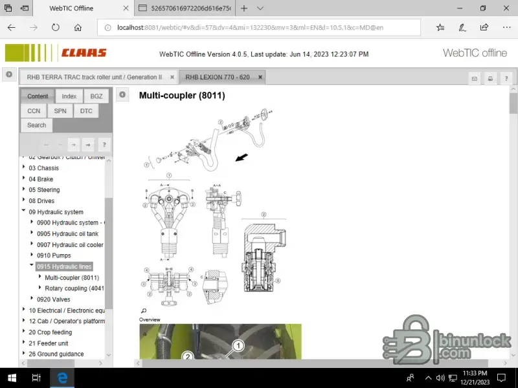Toggle the left sidebar play-arrow button

(9, 74)
